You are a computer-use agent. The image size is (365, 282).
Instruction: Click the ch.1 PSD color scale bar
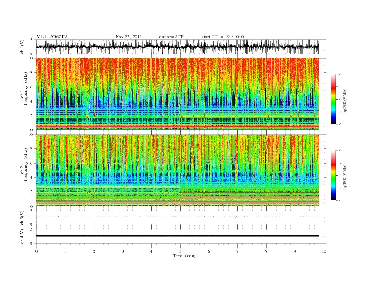333,100
